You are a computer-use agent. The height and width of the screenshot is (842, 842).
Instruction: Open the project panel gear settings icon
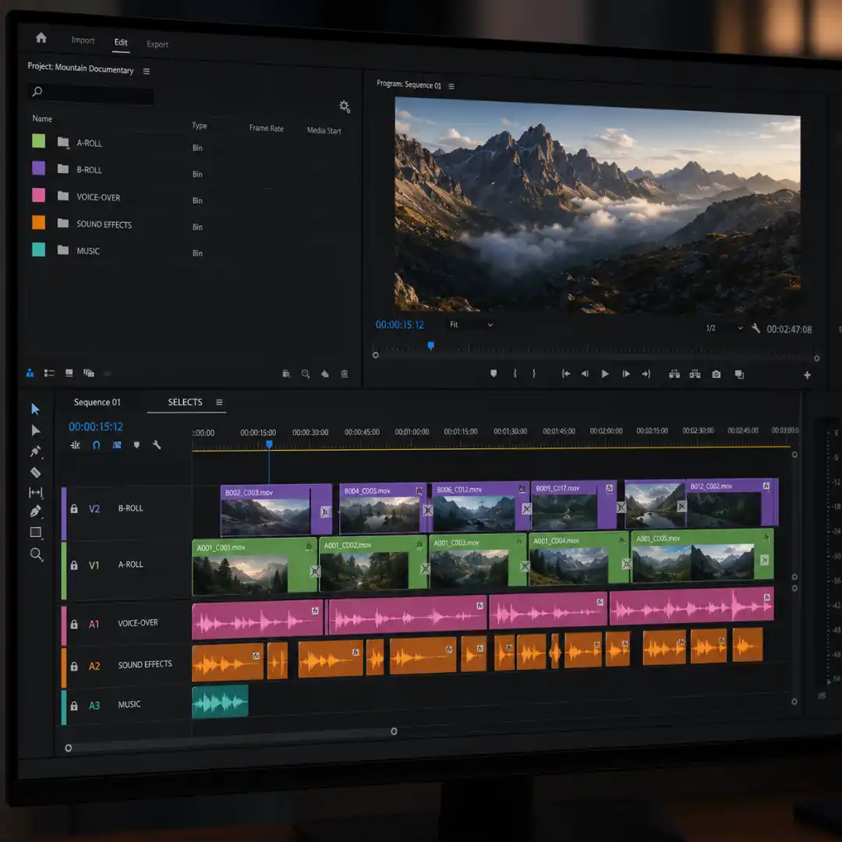(345, 106)
